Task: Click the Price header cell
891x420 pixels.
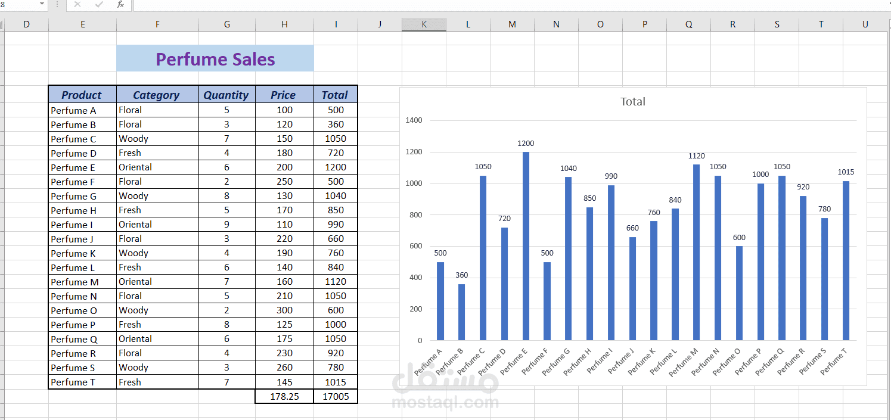Action: (284, 95)
